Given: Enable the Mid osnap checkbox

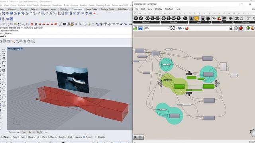Looking at the screenshot, I should click(20, 137).
